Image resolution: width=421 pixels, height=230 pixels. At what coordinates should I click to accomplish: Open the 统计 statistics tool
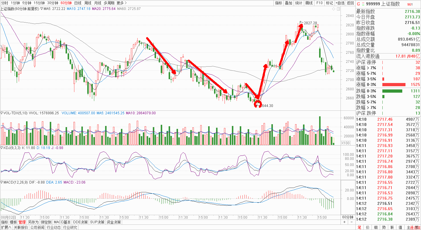(299, 3)
